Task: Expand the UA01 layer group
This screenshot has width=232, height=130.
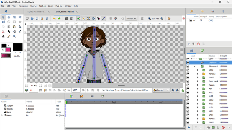Action: [198, 122]
